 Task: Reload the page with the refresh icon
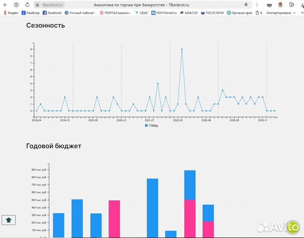[x=27, y=4]
